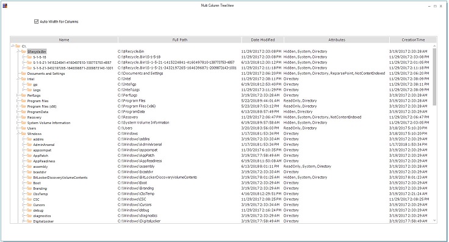Click the vertical scrollbar thumb
Viewport: 449px width, 242px height.
coord(434,77)
